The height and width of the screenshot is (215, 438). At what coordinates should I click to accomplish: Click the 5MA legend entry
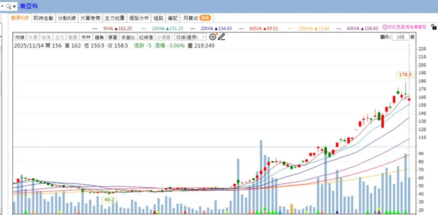coord(117,28)
